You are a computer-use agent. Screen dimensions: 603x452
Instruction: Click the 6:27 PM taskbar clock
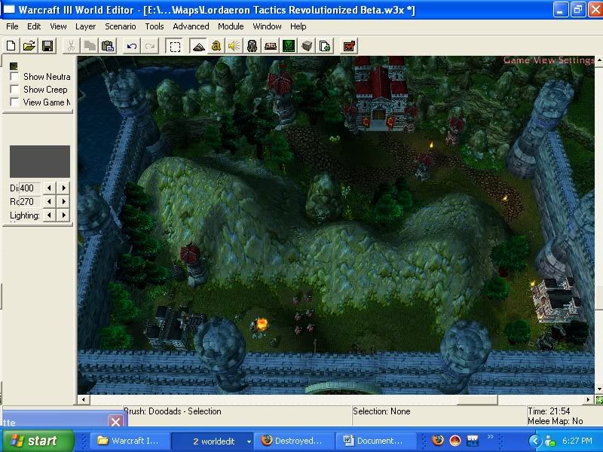577,441
